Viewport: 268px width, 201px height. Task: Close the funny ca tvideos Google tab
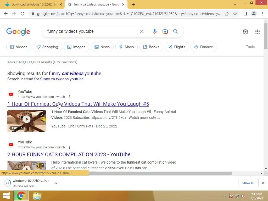coord(123,5)
